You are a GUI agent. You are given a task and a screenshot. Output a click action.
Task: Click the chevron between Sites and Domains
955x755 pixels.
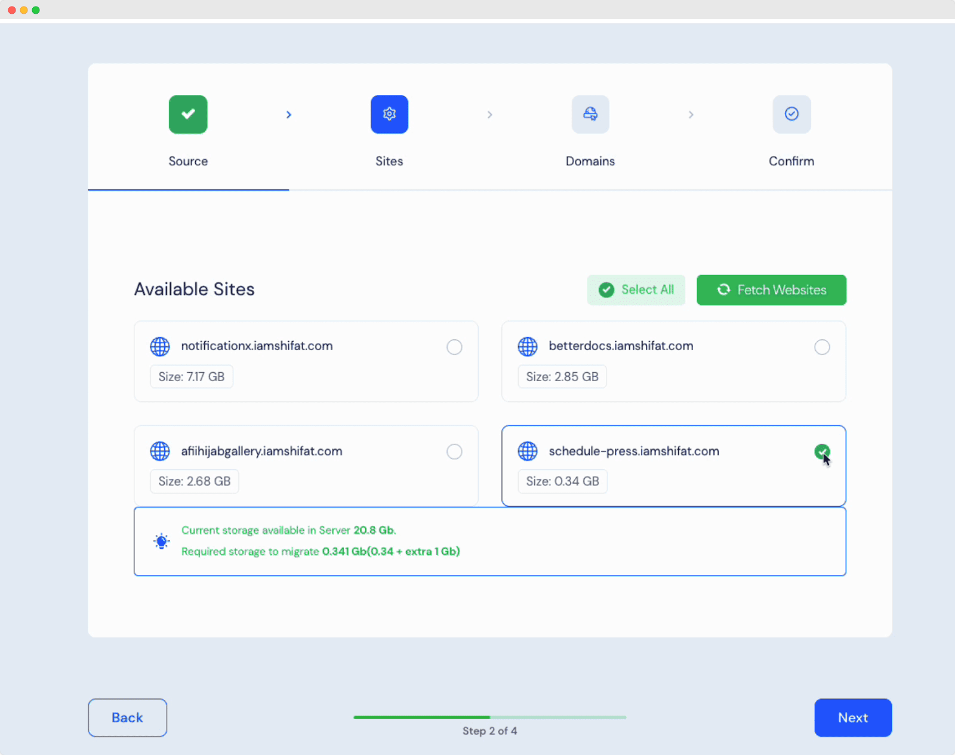click(x=489, y=115)
